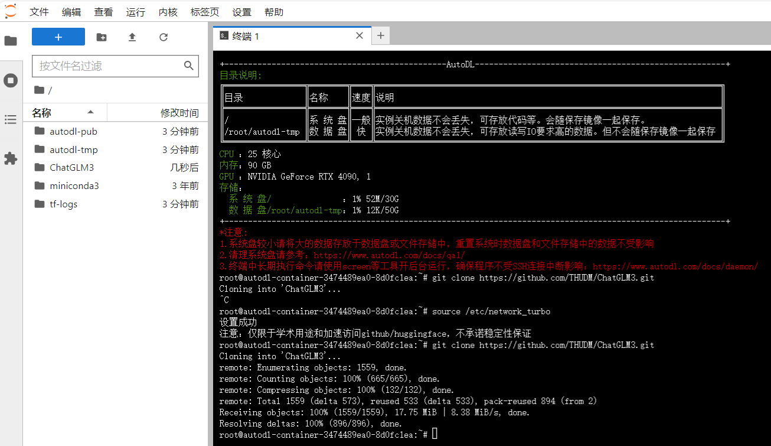Click the '目录说明:' green heading

coord(240,76)
